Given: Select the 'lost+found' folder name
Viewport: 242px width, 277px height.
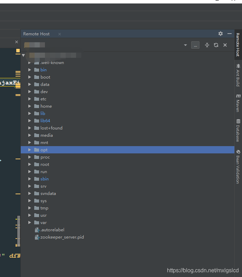Looking at the screenshot, I should (x=51, y=128).
